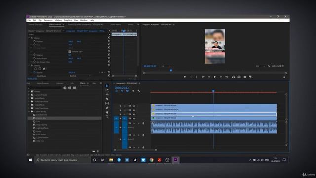The width and height of the screenshot is (316, 178).
Task: Open Program monitor settings wrench
Action: click(269, 66)
